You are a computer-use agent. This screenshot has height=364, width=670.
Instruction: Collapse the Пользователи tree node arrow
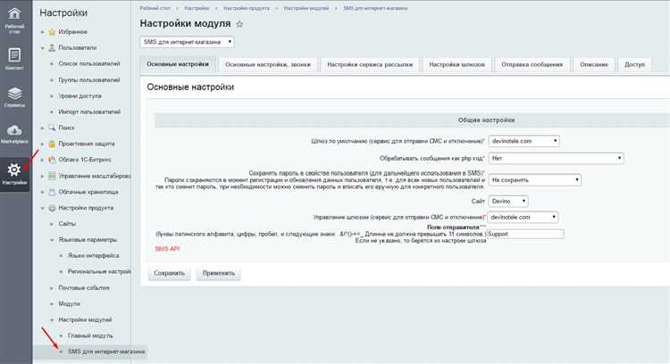42,48
